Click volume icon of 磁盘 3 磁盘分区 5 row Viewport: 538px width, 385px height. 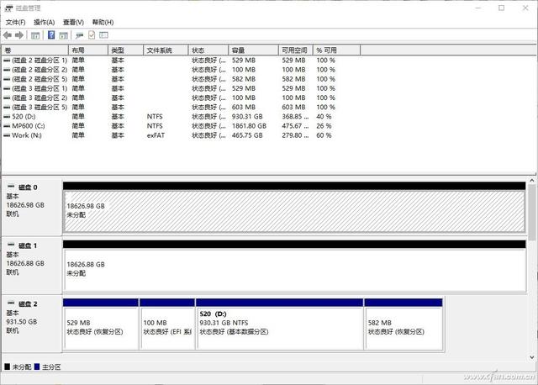coord(7,107)
